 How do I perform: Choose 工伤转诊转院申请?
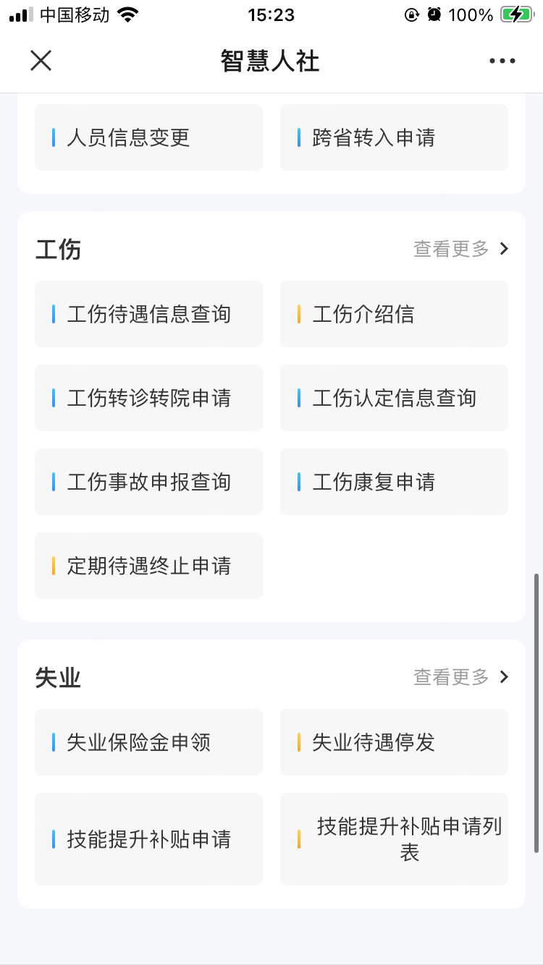click(x=148, y=398)
